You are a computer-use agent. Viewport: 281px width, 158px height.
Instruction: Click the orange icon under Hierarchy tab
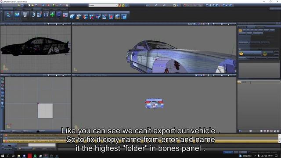[240, 30]
